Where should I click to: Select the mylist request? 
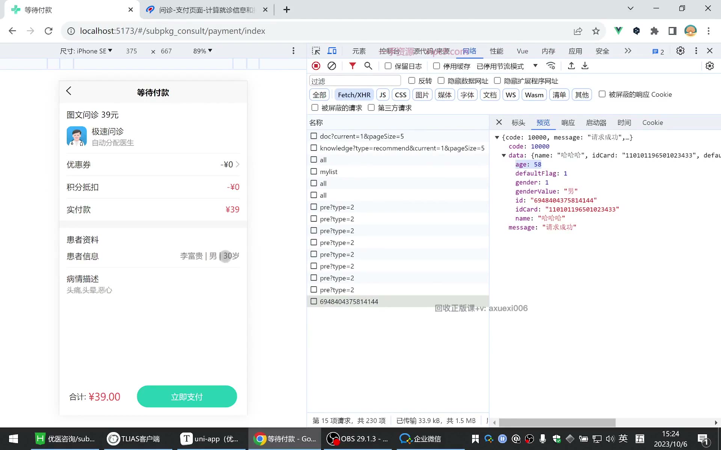coord(398,172)
